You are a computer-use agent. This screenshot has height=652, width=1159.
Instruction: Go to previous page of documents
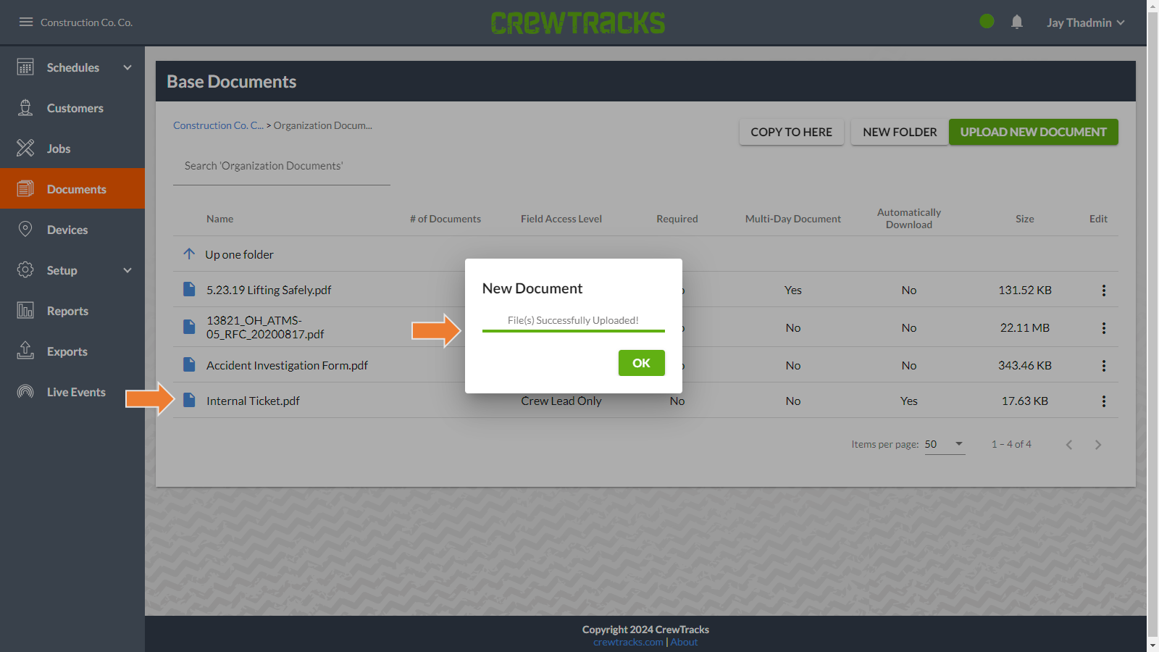pyautogui.click(x=1069, y=445)
